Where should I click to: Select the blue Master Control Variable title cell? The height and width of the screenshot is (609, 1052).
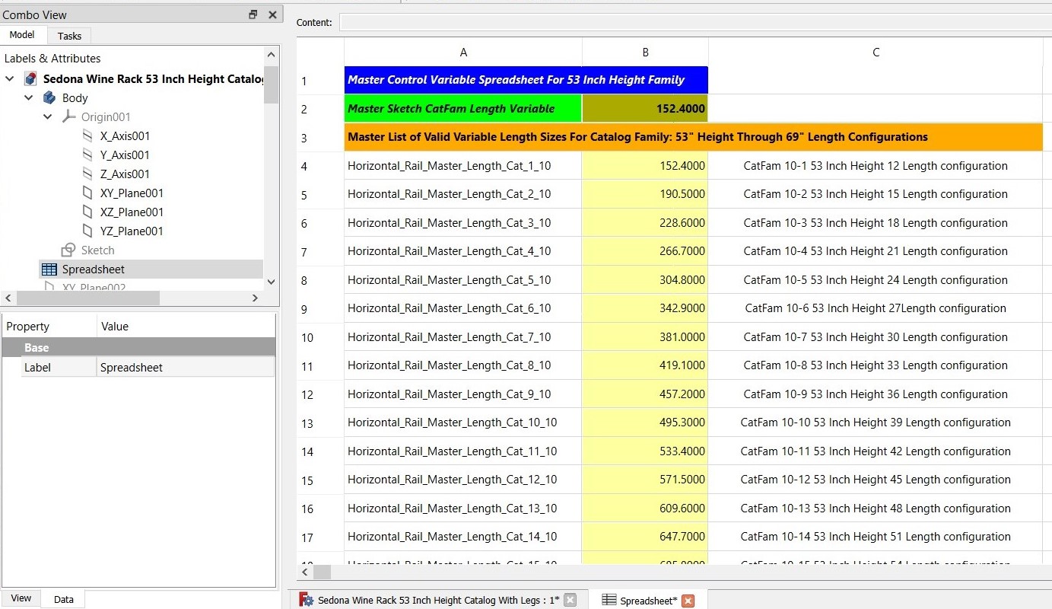coord(526,80)
